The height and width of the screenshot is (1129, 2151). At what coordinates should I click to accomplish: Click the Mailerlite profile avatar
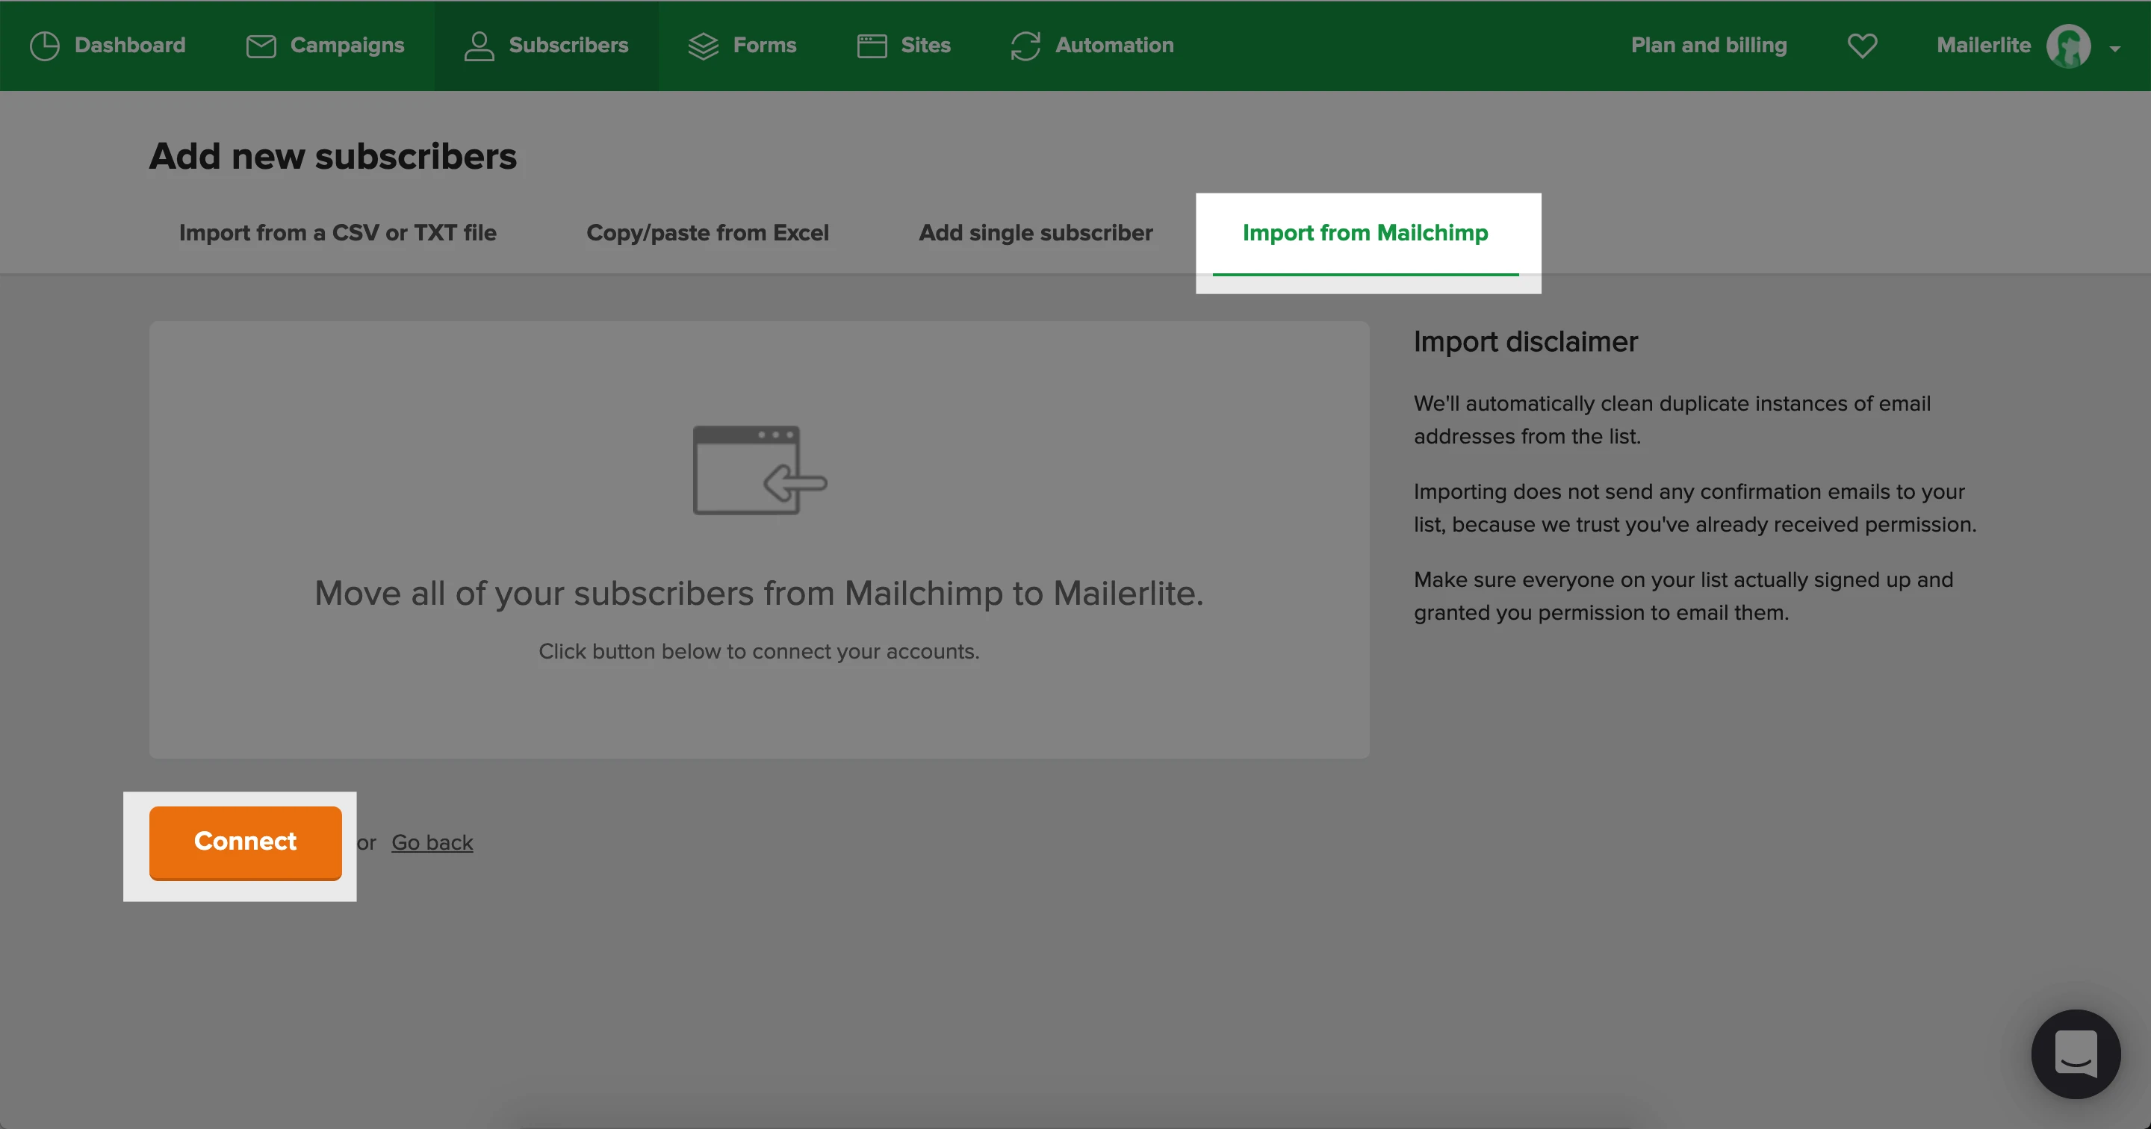[2067, 46]
